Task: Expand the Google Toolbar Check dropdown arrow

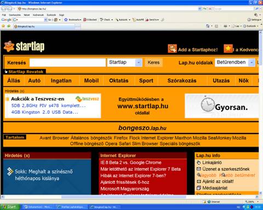Action: click(x=112, y=20)
